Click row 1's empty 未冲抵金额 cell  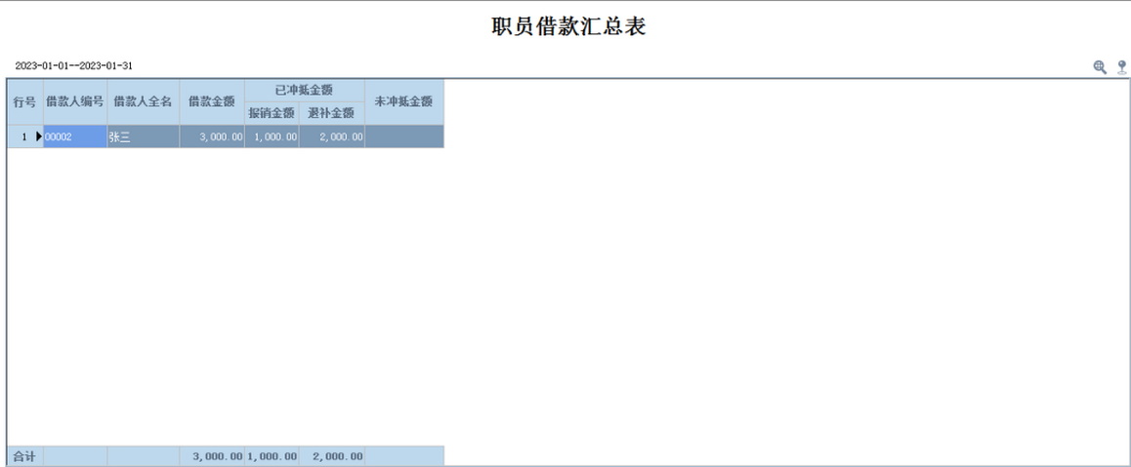point(404,137)
